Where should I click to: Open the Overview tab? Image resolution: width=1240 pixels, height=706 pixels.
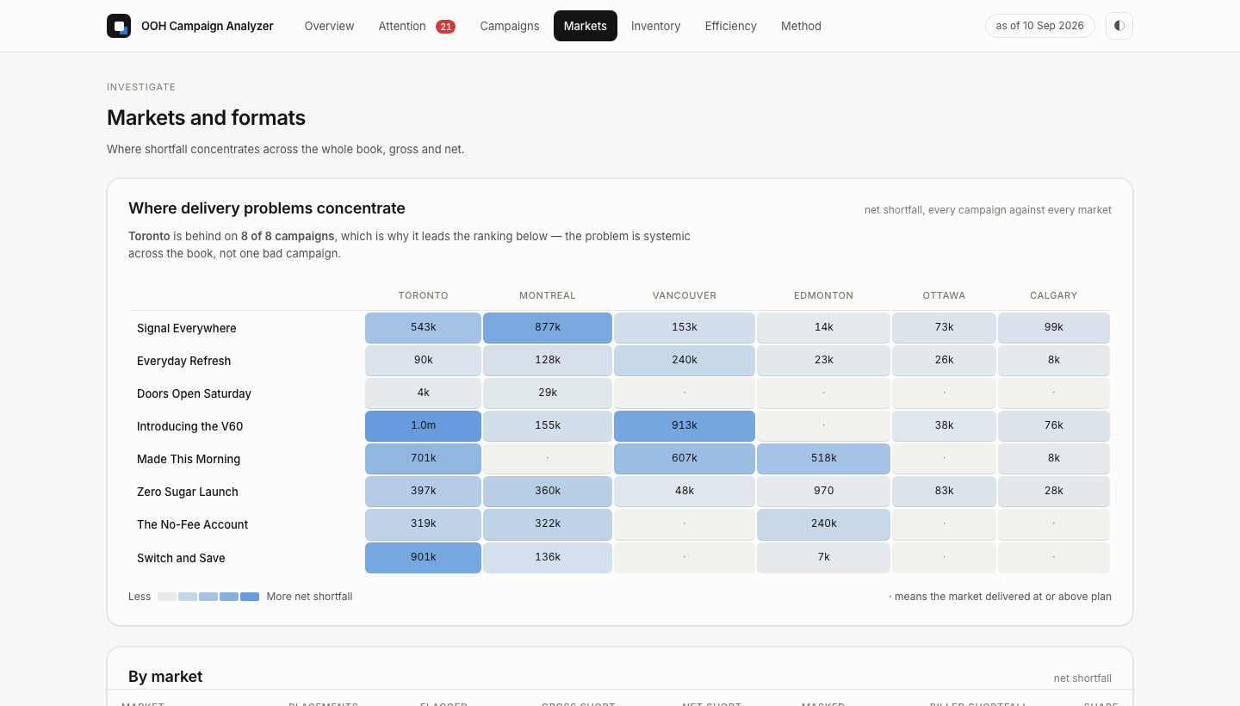(x=329, y=26)
